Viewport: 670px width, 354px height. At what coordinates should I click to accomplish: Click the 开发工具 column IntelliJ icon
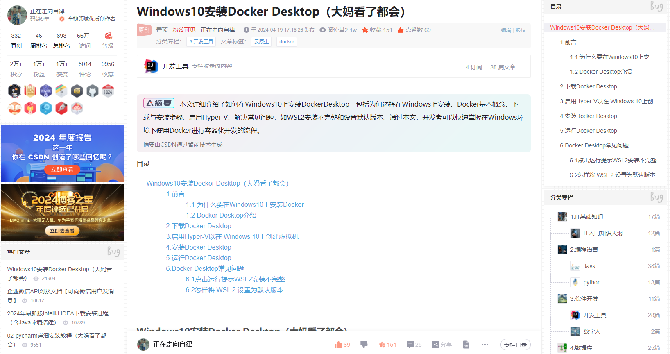151,66
